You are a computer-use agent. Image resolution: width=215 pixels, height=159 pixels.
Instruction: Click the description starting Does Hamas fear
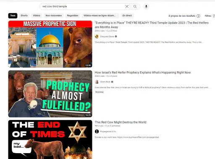click(x=152, y=87)
